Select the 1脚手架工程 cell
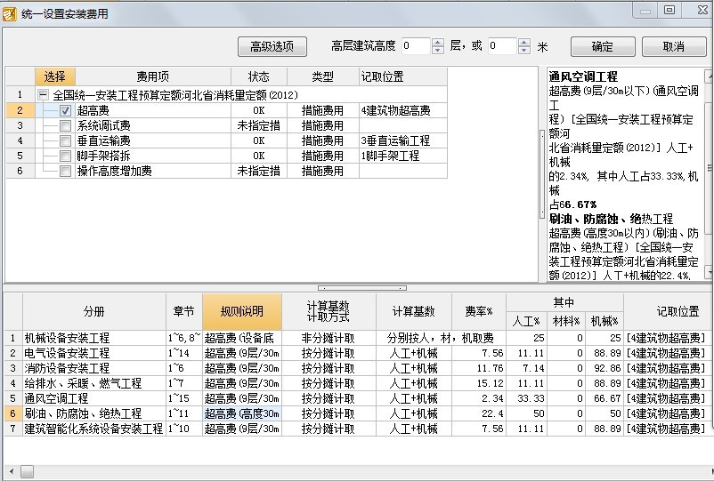Image resolution: width=714 pixels, height=481 pixels. pos(403,156)
